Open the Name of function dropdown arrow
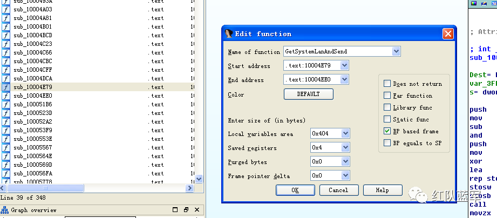This screenshot has width=497, height=218. coord(396,51)
